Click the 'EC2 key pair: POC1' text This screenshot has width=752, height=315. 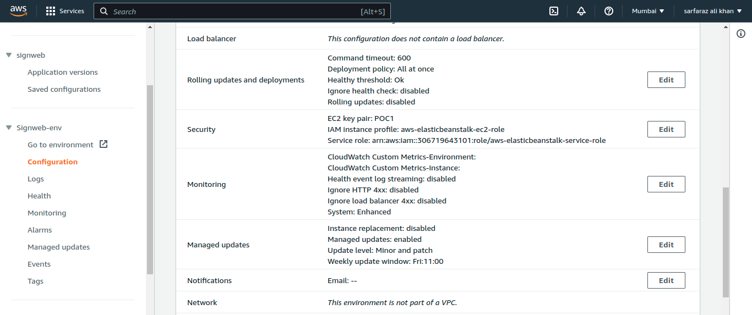(x=361, y=118)
